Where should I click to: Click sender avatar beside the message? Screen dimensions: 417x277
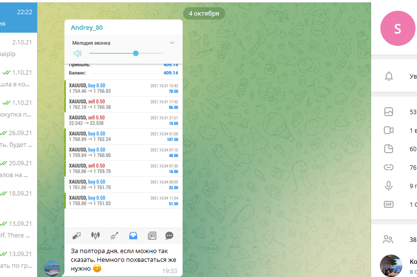pos(52,269)
